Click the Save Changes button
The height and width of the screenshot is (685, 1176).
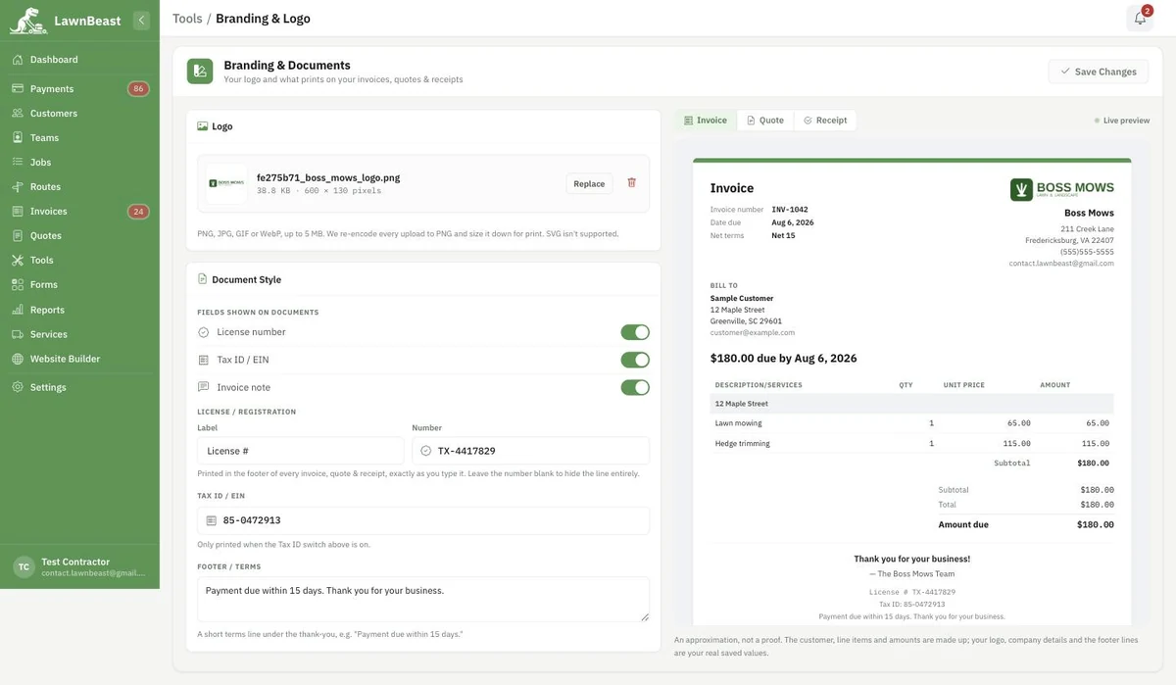tap(1099, 72)
